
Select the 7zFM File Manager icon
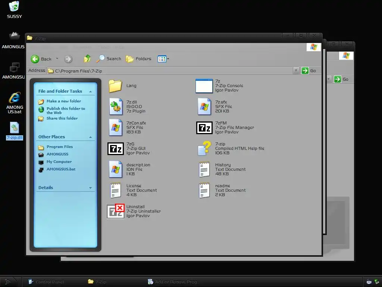tap(204, 128)
